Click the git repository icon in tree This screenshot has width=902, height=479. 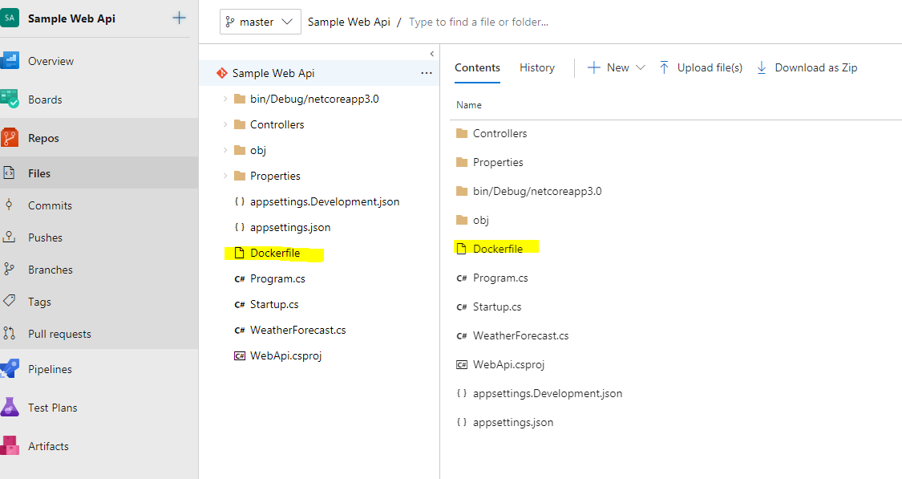click(x=222, y=73)
